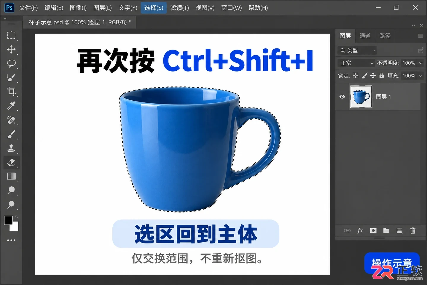
Task: Select the Quick Selection brush with dots
Action: coord(11,77)
